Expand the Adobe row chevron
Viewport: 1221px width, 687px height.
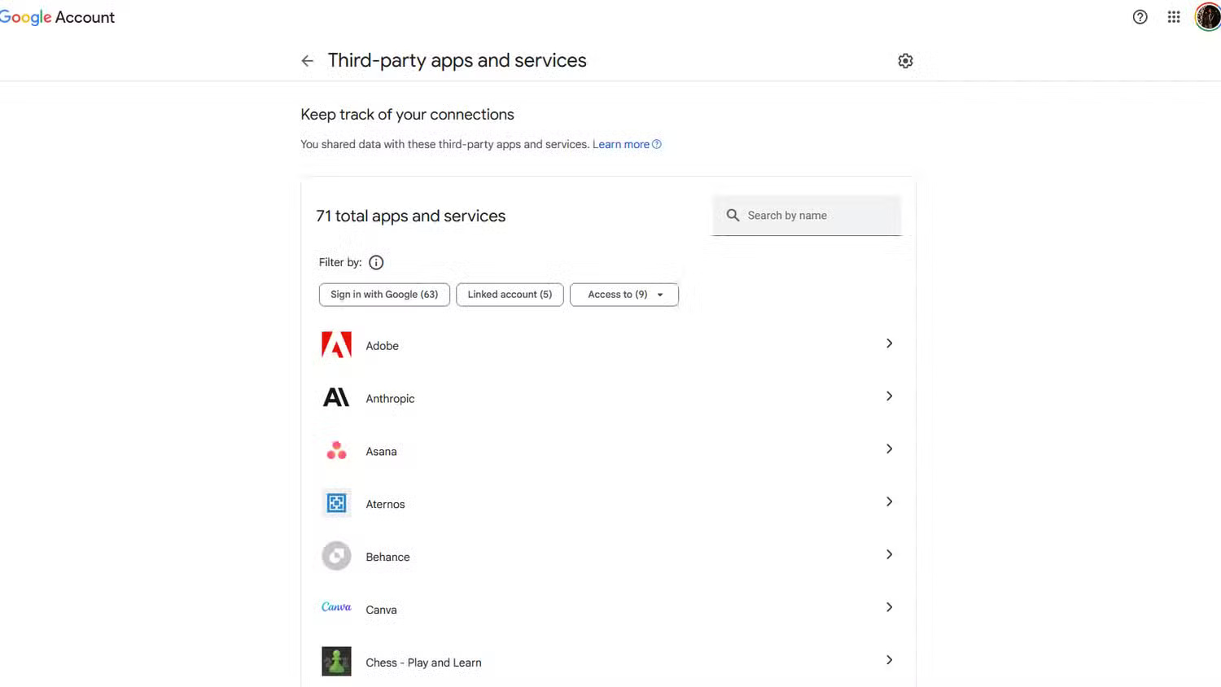point(889,343)
